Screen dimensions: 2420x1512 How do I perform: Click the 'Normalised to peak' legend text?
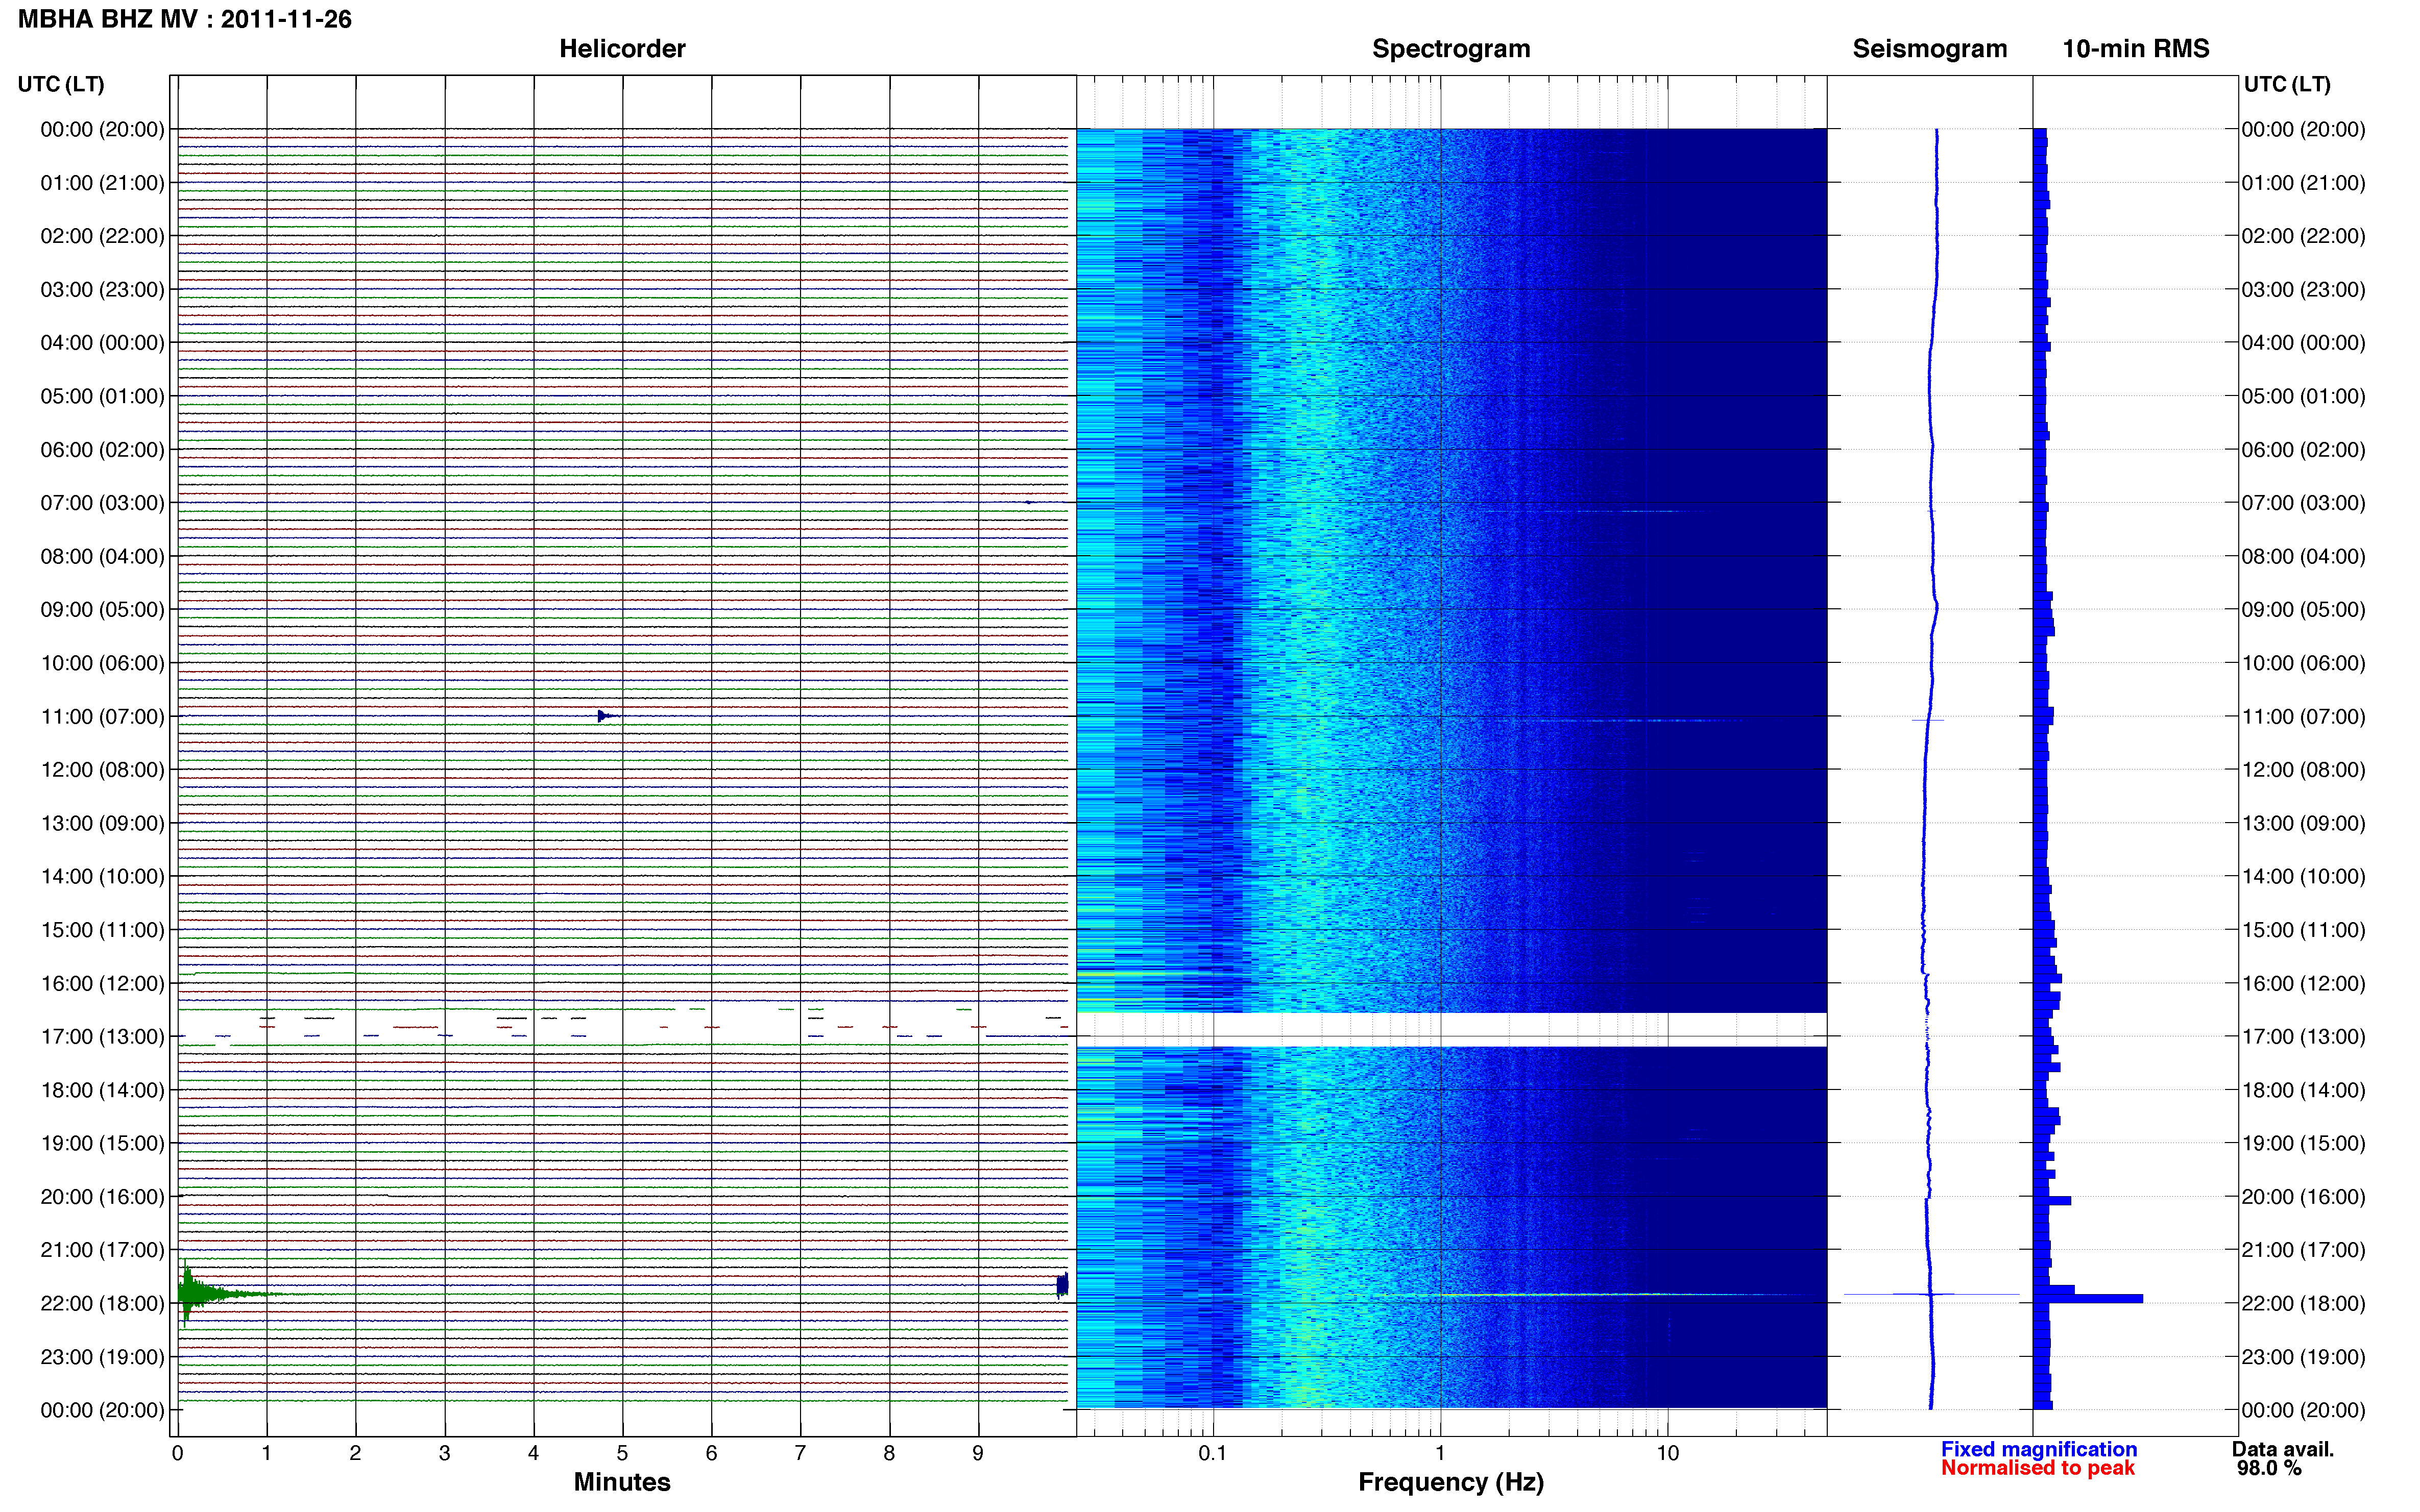(x=2038, y=1468)
